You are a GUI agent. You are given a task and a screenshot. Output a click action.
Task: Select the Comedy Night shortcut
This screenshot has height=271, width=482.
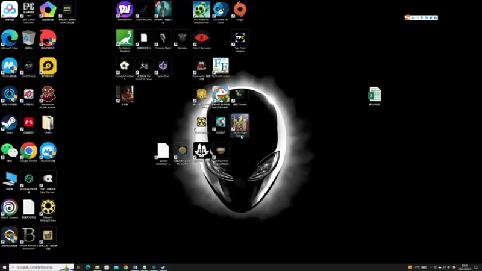163,39
